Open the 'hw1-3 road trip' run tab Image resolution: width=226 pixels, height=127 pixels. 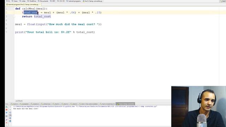(x=107, y=104)
